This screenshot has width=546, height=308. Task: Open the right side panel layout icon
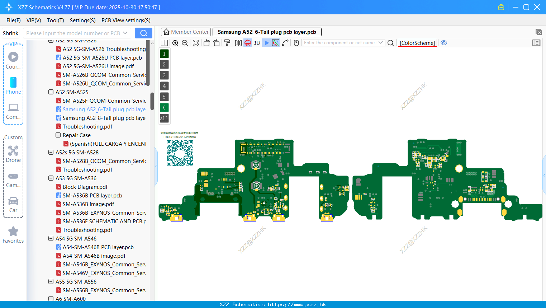[x=536, y=43]
